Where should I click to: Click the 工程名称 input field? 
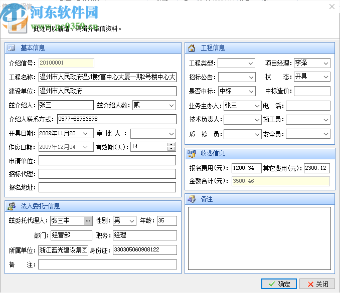pos(107,77)
